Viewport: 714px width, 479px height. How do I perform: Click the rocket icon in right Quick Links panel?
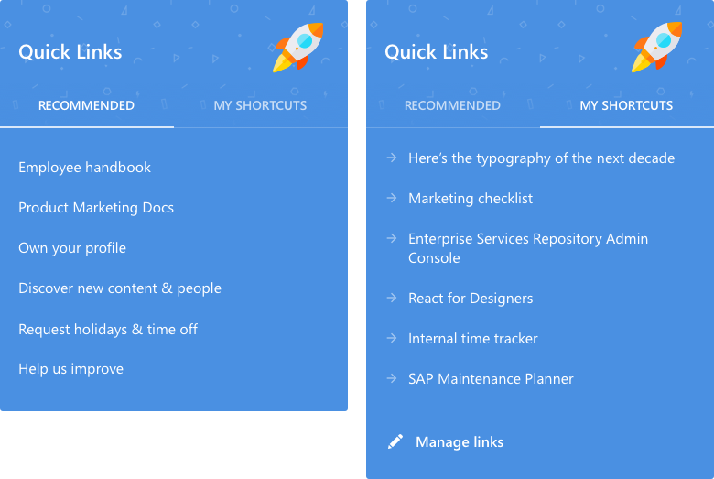tap(656, 48)
